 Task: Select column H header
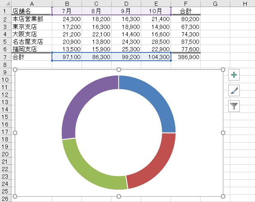243,3
